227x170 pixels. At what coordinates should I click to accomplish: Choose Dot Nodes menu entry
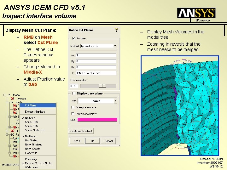click(x=38, y=140)
